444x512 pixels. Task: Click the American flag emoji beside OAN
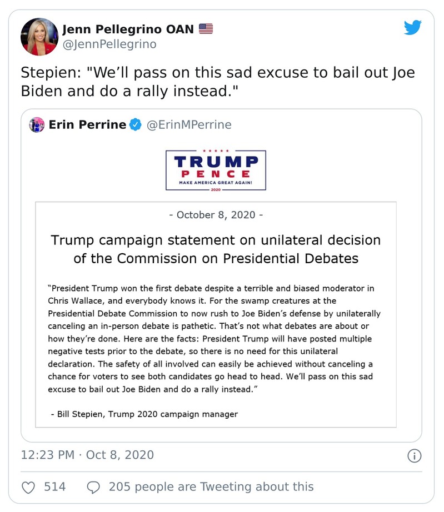pyautogui.click(x=206, y=28)
